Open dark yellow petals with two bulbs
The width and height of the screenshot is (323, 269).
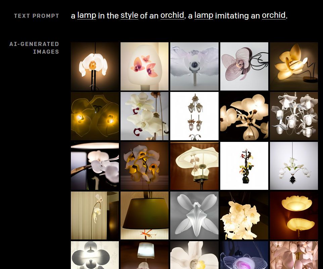click(x=95, y=116)
